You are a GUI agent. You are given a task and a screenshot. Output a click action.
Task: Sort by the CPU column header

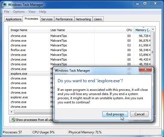114,30
